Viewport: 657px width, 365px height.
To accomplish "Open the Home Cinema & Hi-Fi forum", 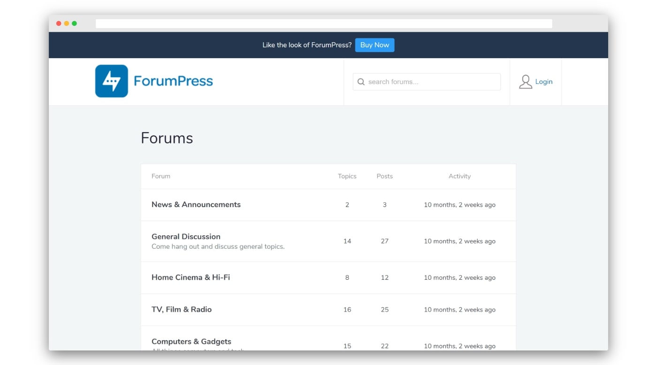I will pos(191,277).
